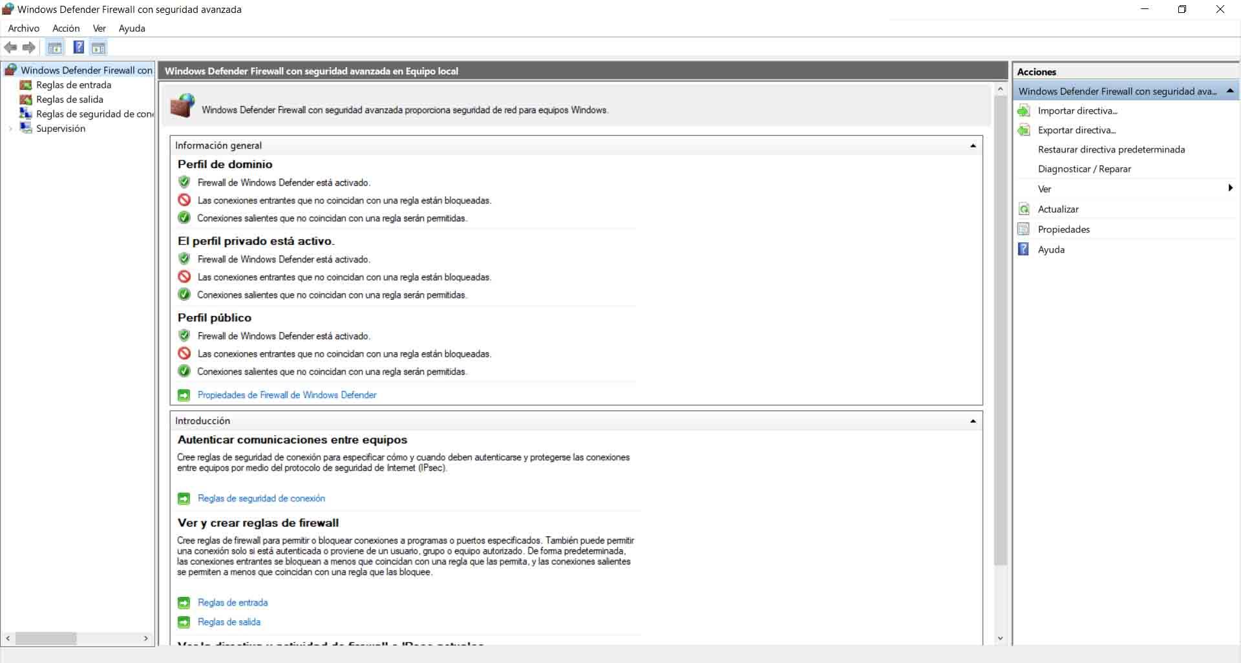
Task: Click the Importar directiva icon
Action: [1024, 111]
